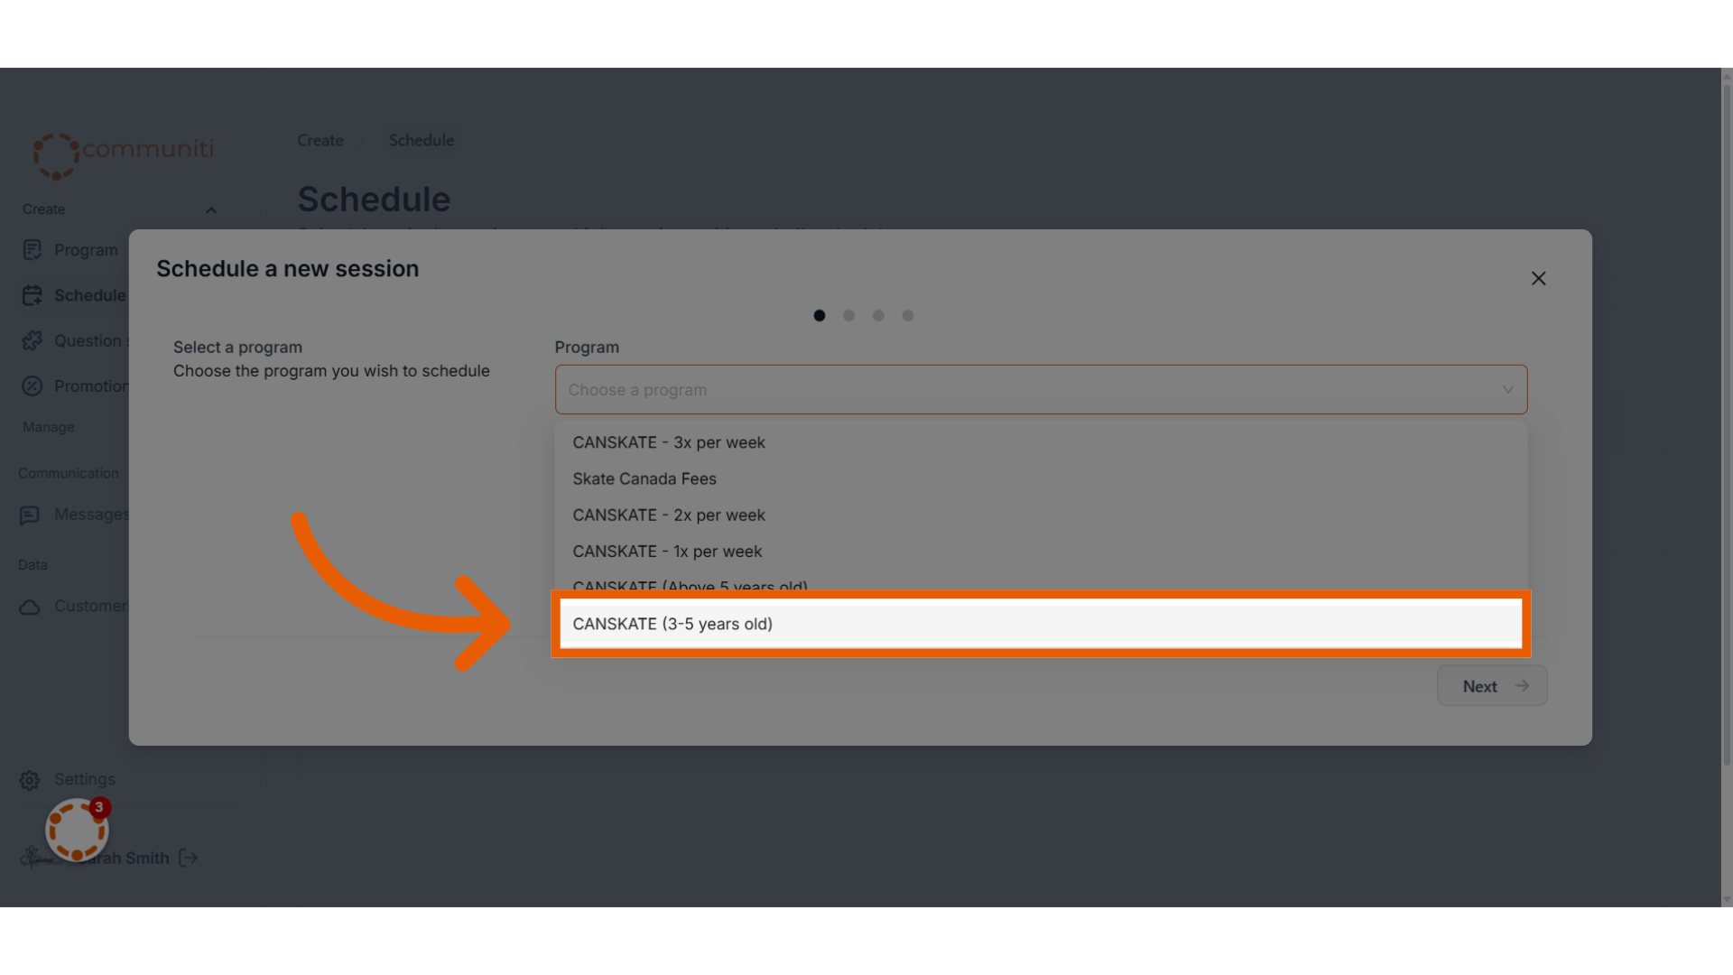Screen dimensions: 1733x975
Task: Select partially hidden CANSKATE (Above 5 years old)
Action: pyautogui.click(x=1041, y=583)
